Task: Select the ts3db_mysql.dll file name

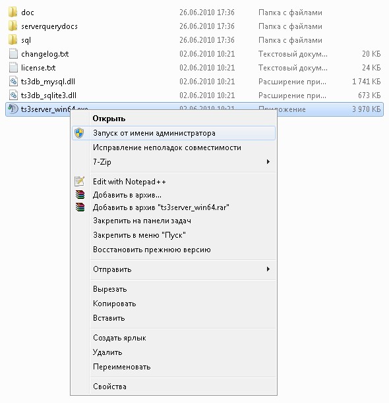Action: pos(48,82)
